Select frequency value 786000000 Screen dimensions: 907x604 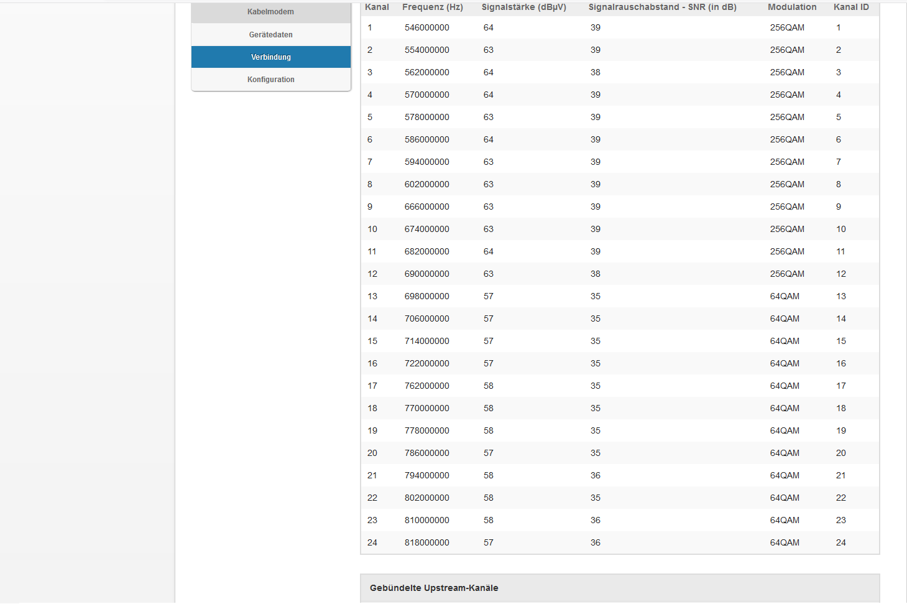click(x=427, y=453)
